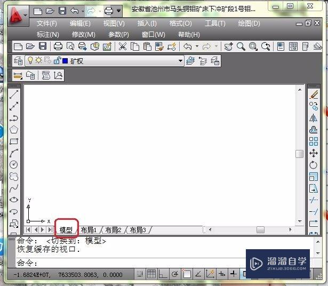Image resolution: width=328 pixels, height=286 pixels.
Task: Select the Spline tool
Action: 14,188
